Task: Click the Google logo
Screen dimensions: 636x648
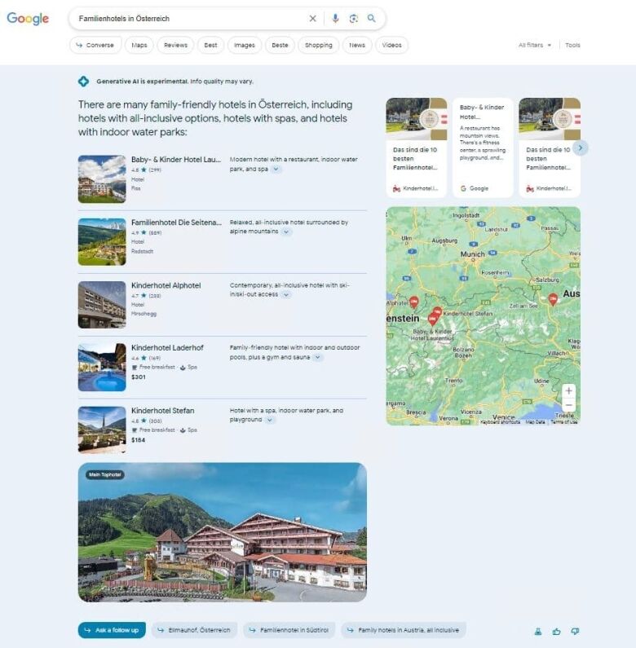Action: [x=28, y=19]
